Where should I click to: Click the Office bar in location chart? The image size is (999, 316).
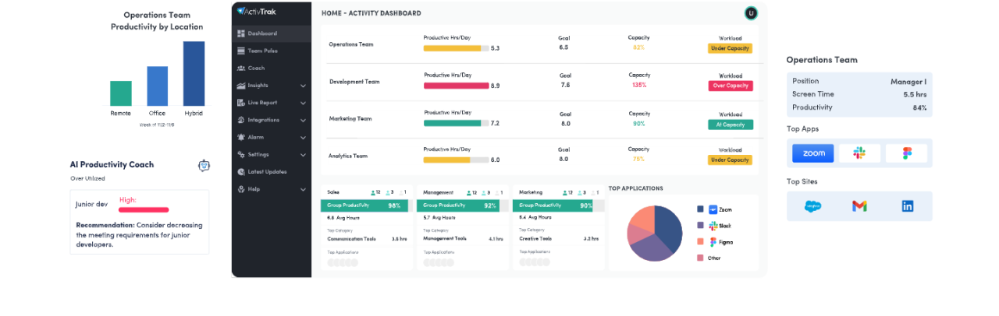158,86
